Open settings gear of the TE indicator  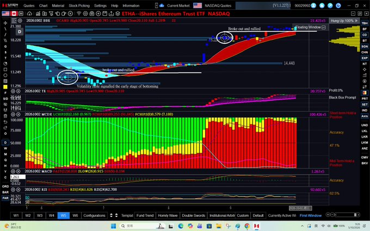pyautogui.click(x=13, y=91)
